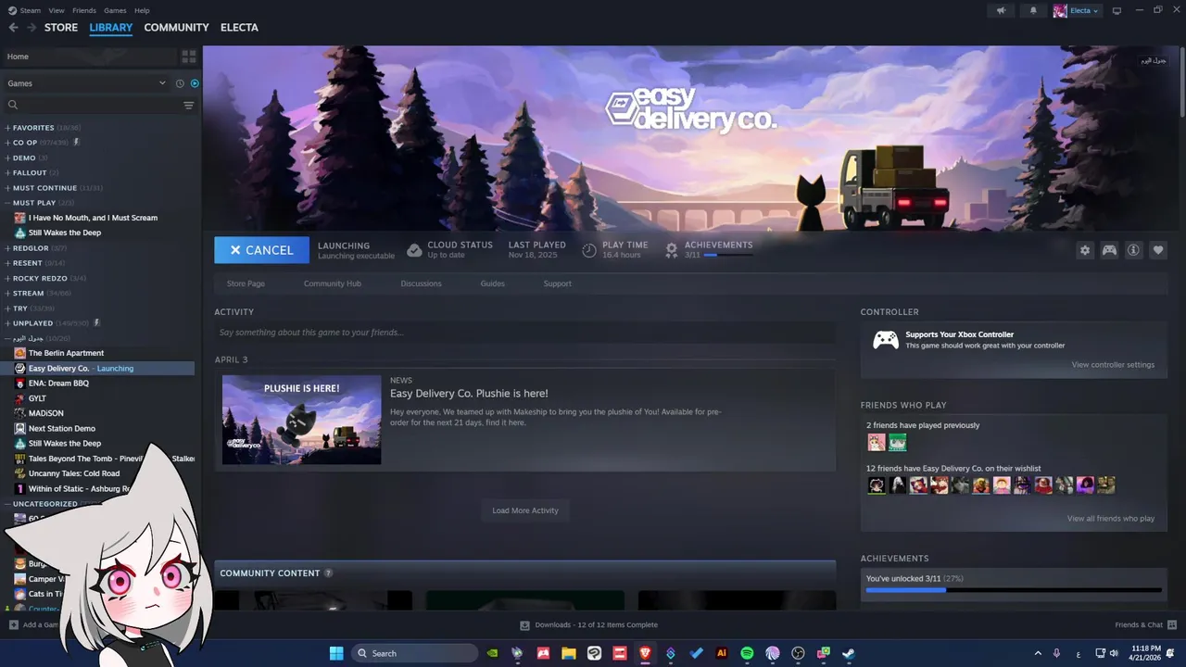This screenshot has width=1186, height=667.
Task: Click the header achievements progress bar
Action: click(x=728, y=255)
